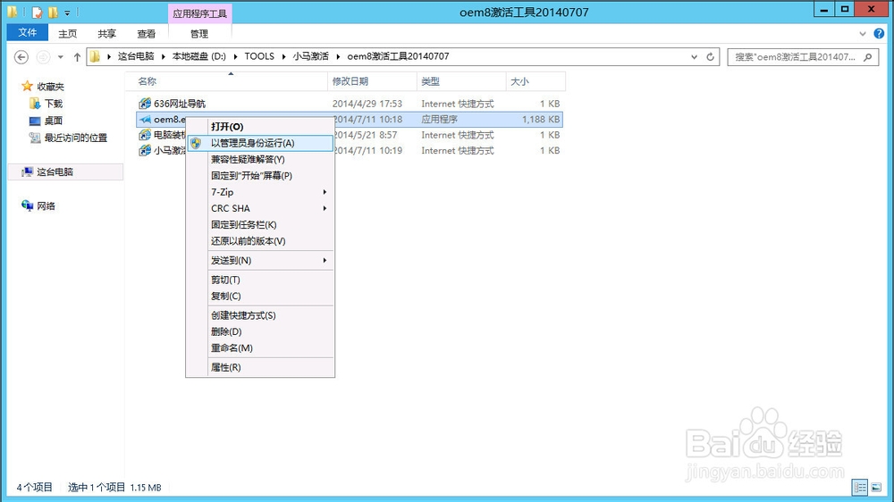
Task: Expand the address bar history dropdown
Action: pyautogui.click(x=694, y=57)
